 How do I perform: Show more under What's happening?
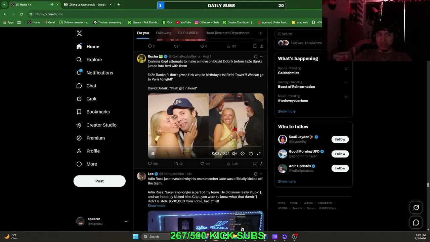[287, 112]
